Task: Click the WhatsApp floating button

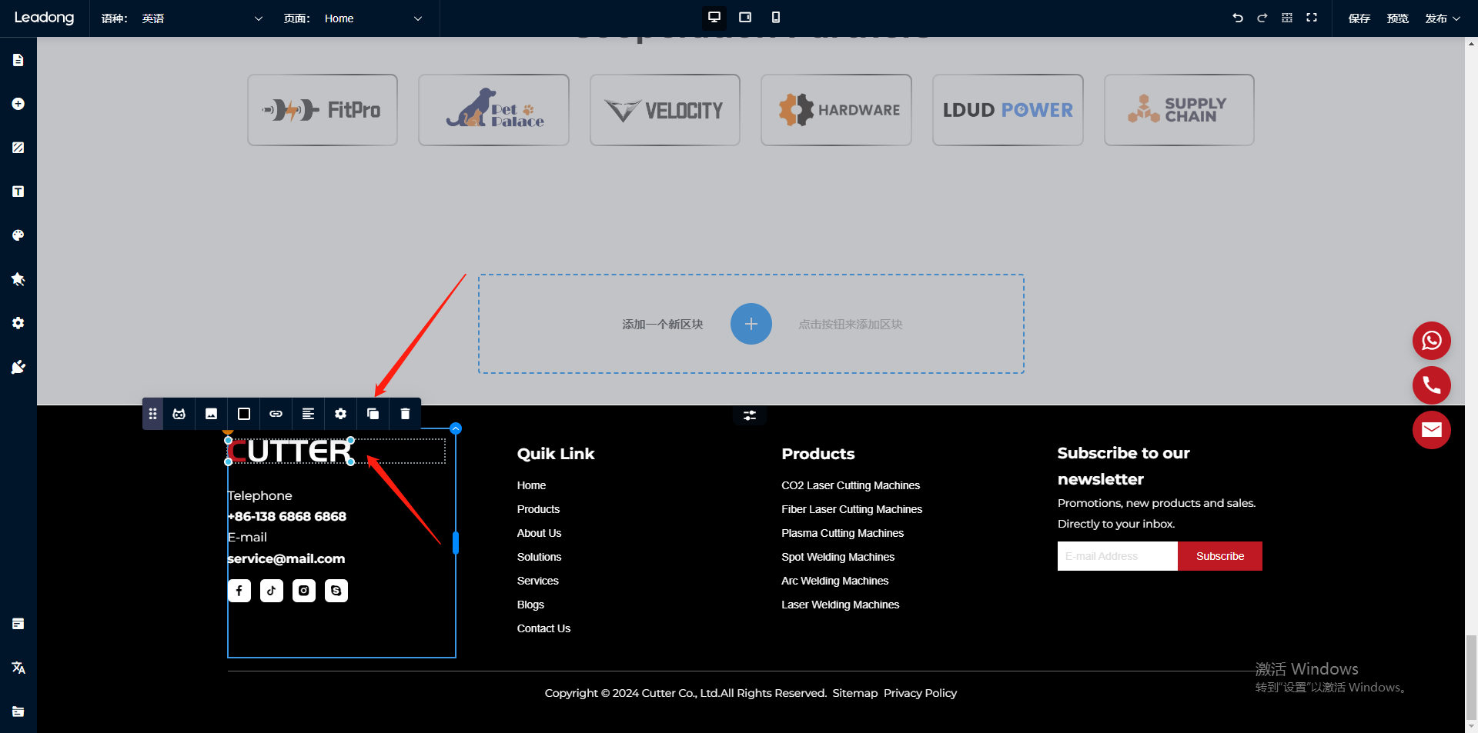Action: 1431,341
